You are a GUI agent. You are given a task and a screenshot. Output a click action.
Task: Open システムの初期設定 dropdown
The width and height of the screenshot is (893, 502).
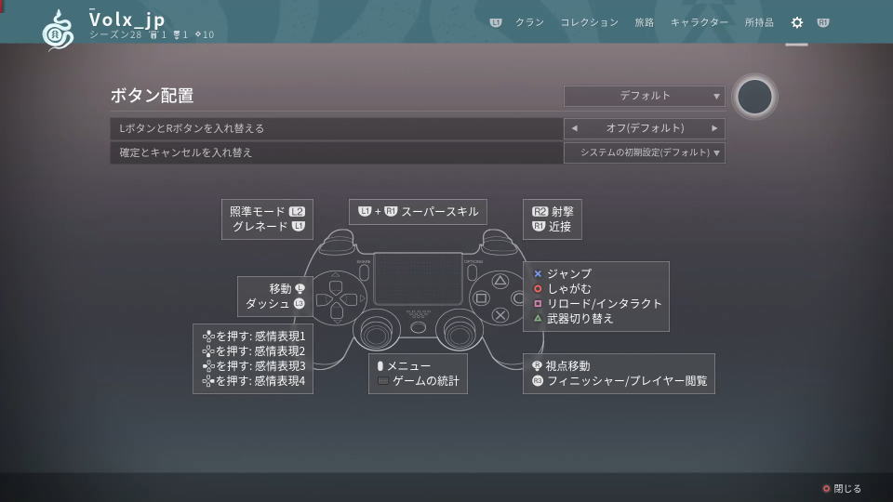tap(644, 152)
